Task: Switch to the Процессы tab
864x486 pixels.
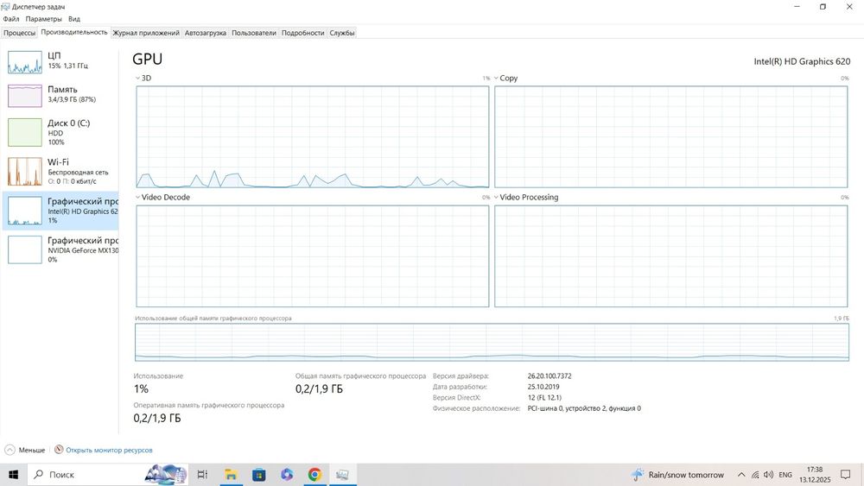Action: click(19, 33)
